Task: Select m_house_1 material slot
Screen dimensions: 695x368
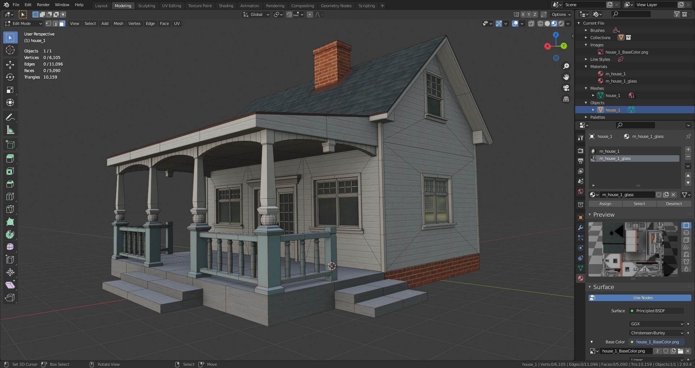Action: [x=635, y=151]
